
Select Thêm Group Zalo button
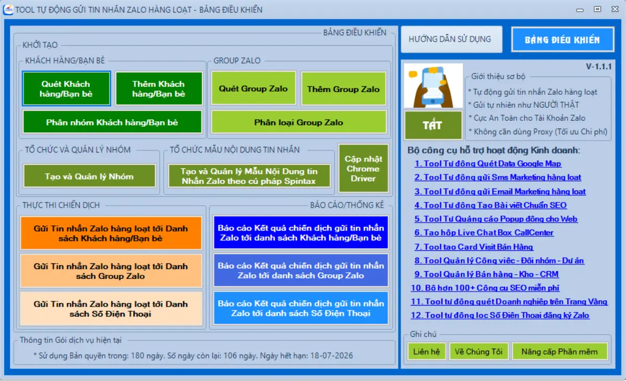pos(343,89)
